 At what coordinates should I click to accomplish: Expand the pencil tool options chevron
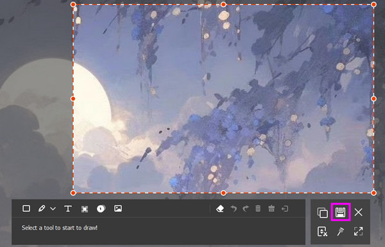tap(53, 209)
